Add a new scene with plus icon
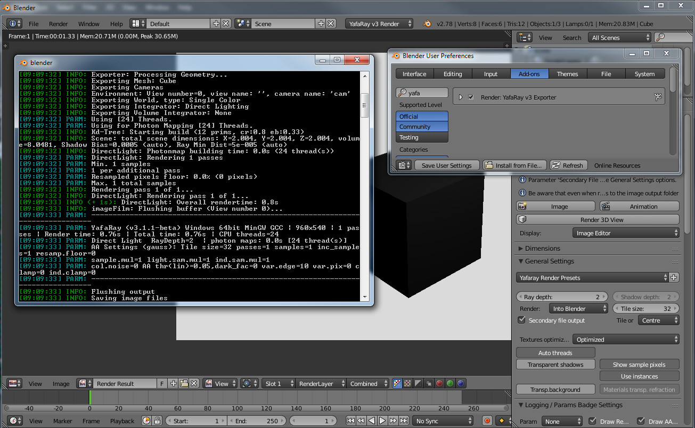Viewport: 695px width, 428px height. (321, 23)
